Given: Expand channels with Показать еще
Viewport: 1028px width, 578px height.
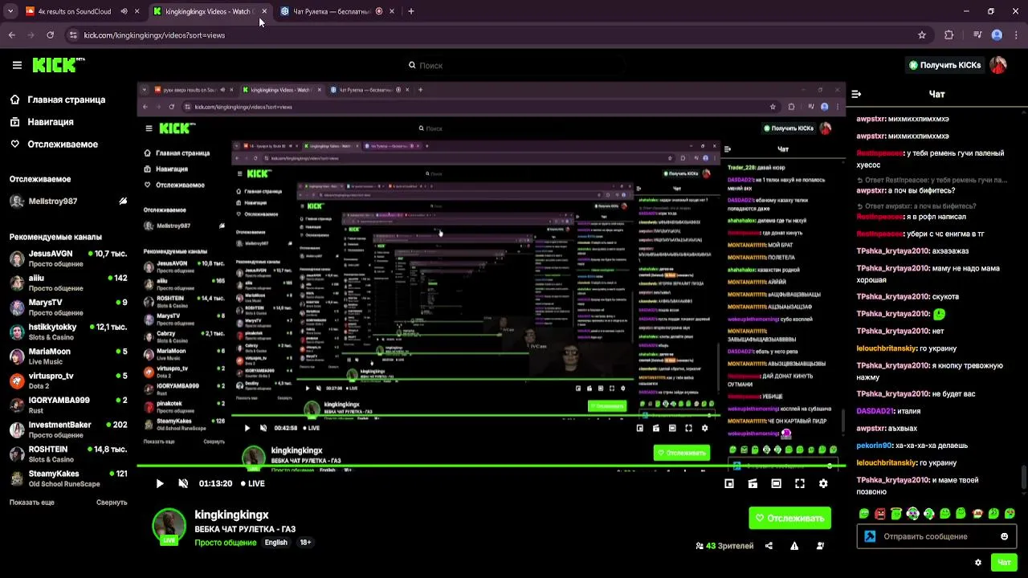Looking at the screenshot, I should click(32, 503).
